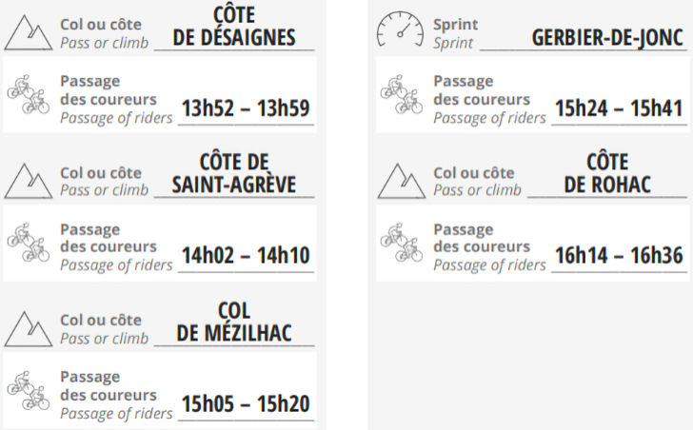
Task: Select the mountain icon beside Côte de Rohac
Action: pyautogui.click(x=401, y=179)
